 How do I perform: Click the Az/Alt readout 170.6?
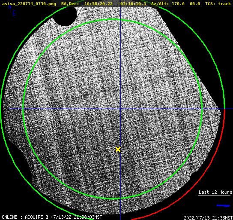(x=178, y=4)
